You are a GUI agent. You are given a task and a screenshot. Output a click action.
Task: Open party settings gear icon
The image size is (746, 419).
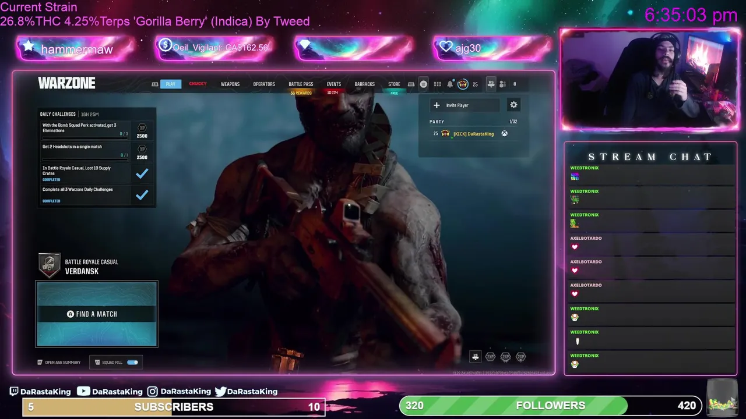[x=513, y=105]
